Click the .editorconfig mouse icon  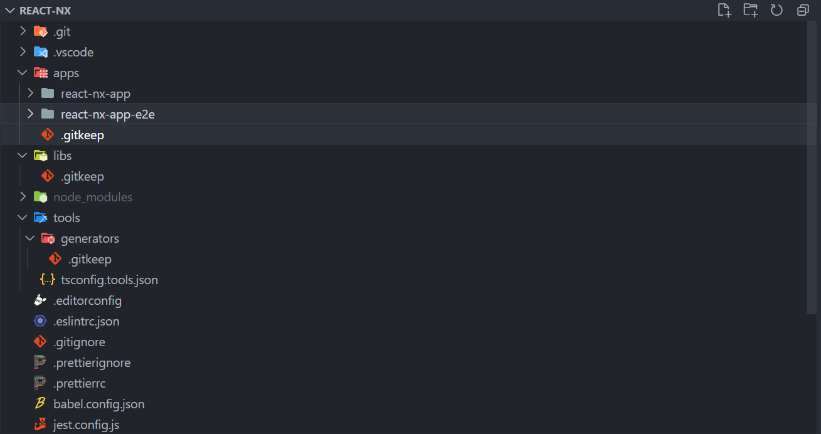pyautogui.click(x=40, y=300)
